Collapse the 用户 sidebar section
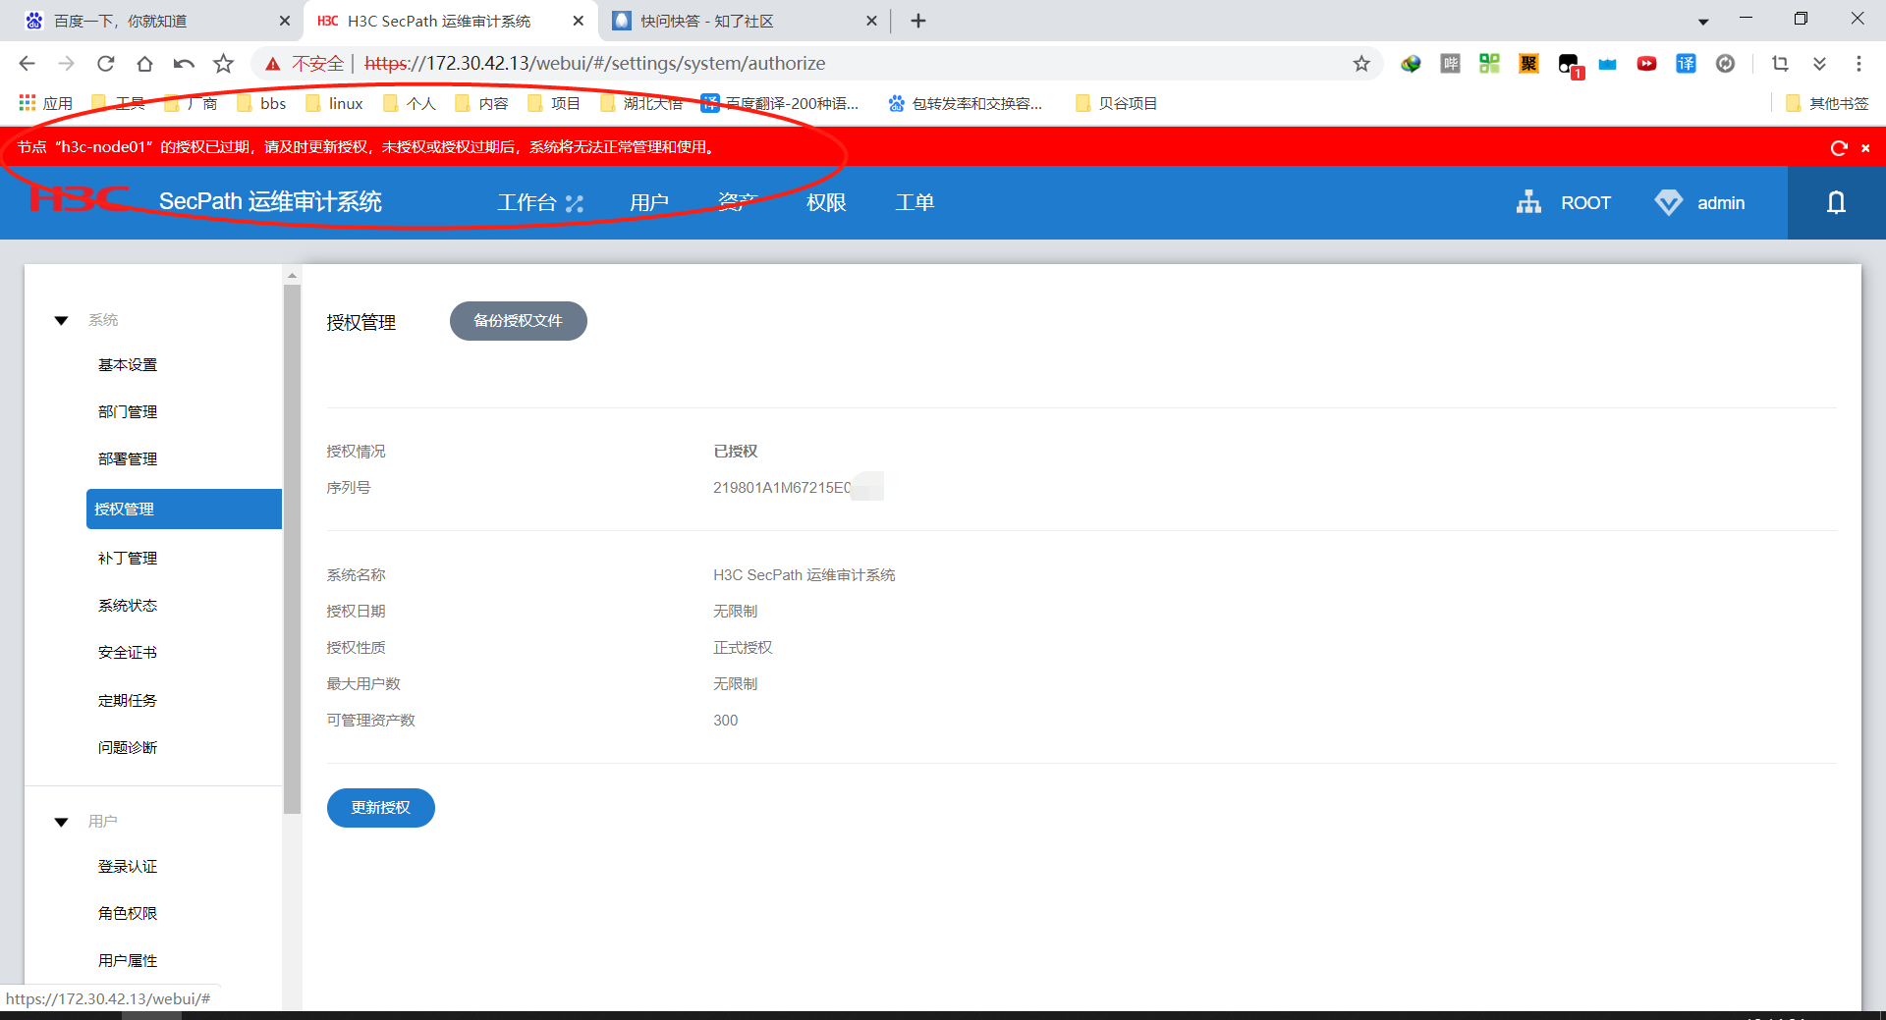The height and width of the screenshot is (1020, 1886). 61,822
